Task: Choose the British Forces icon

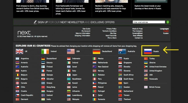Action: pos(146,87)
